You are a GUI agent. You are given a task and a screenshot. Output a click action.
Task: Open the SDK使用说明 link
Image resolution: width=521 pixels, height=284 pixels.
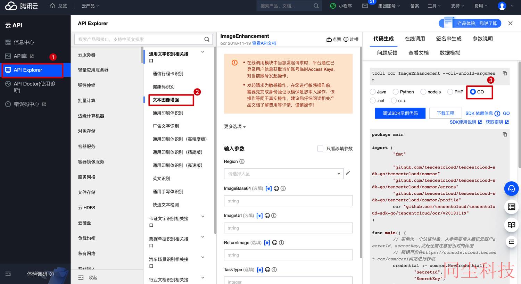(466, 122)
